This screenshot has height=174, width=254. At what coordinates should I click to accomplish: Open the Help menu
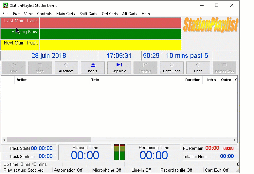[x=146, y=14]
